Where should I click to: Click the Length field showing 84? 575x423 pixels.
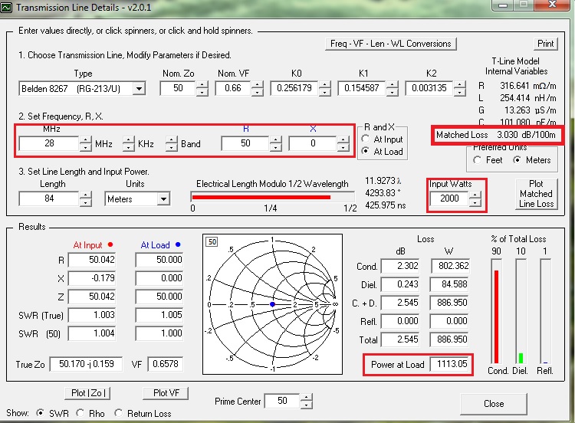tap(49, 198)
